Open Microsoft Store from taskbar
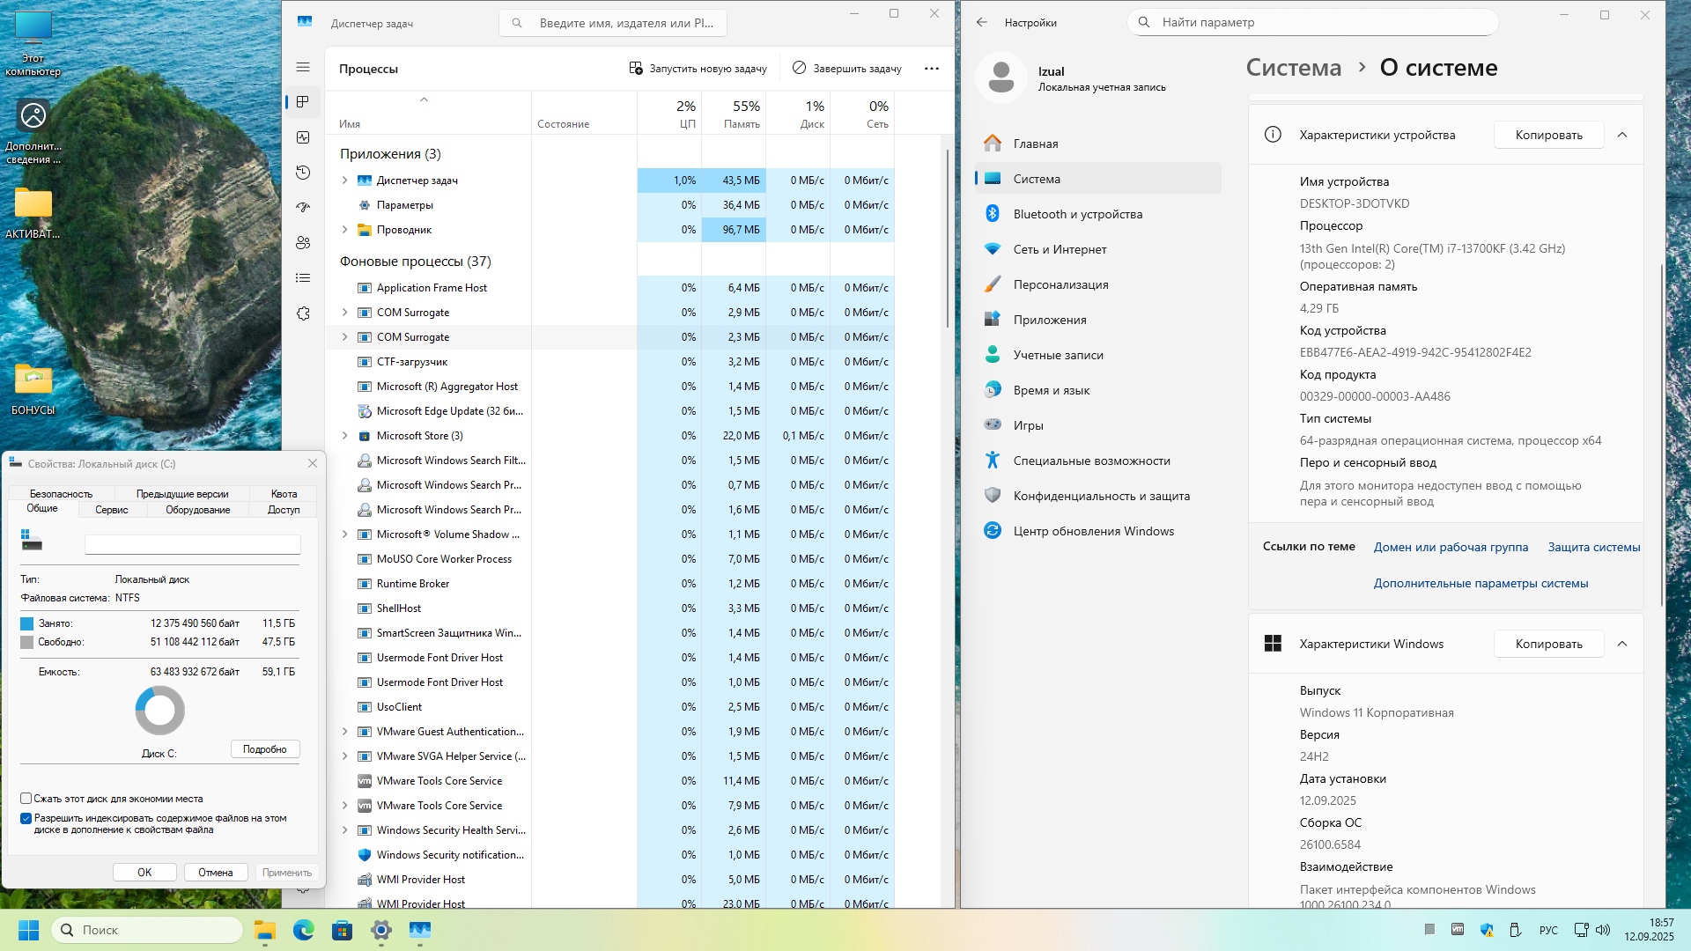 343,930
